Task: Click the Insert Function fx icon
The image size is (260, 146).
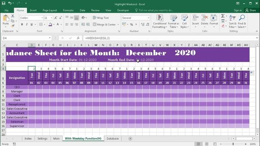Action: coord(78,38)
